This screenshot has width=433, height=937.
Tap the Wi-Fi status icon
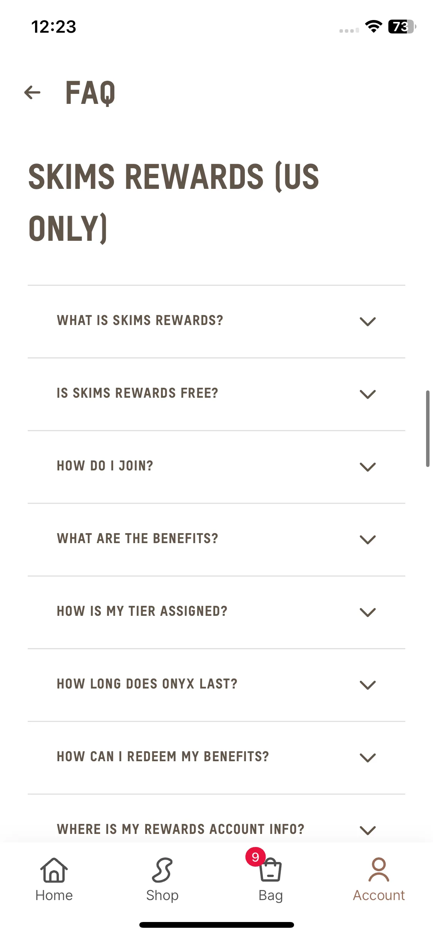[x=373, y=27]
